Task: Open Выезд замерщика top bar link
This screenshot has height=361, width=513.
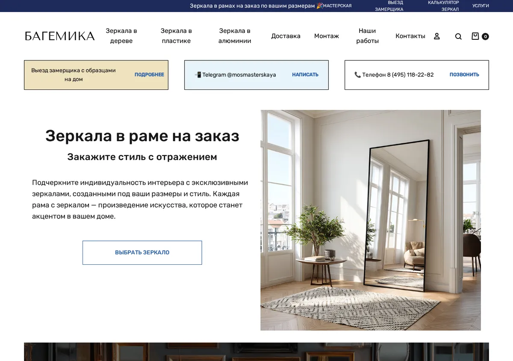Action: coord(389,6)
